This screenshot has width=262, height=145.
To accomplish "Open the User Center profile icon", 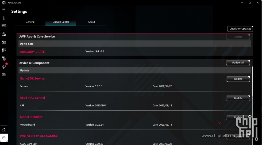I will [x=4, y=130].
